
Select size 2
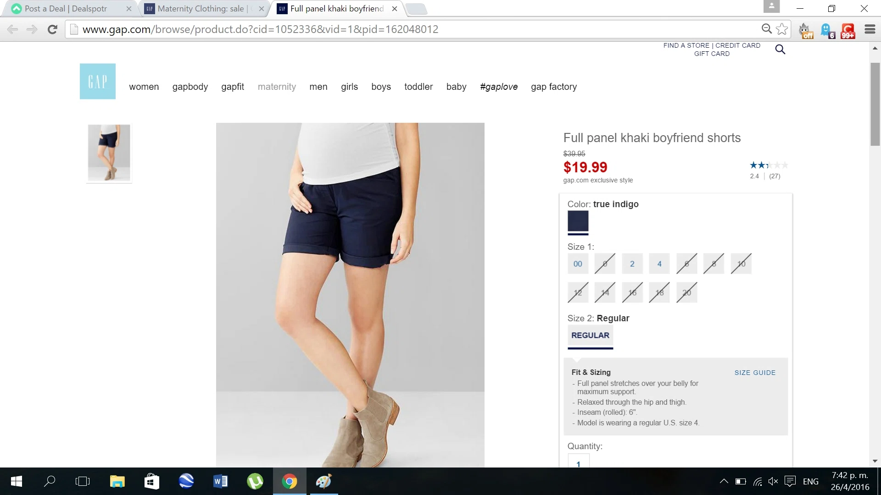[x=632, y=264]
